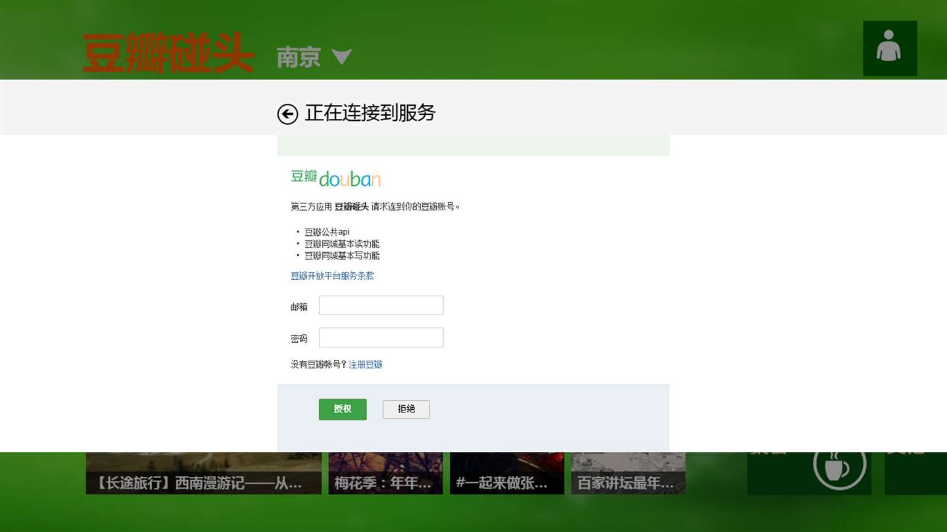Open the 【长途旅行】西南漫游记 event tile
The image size is (947, 532).
point(204,473)
